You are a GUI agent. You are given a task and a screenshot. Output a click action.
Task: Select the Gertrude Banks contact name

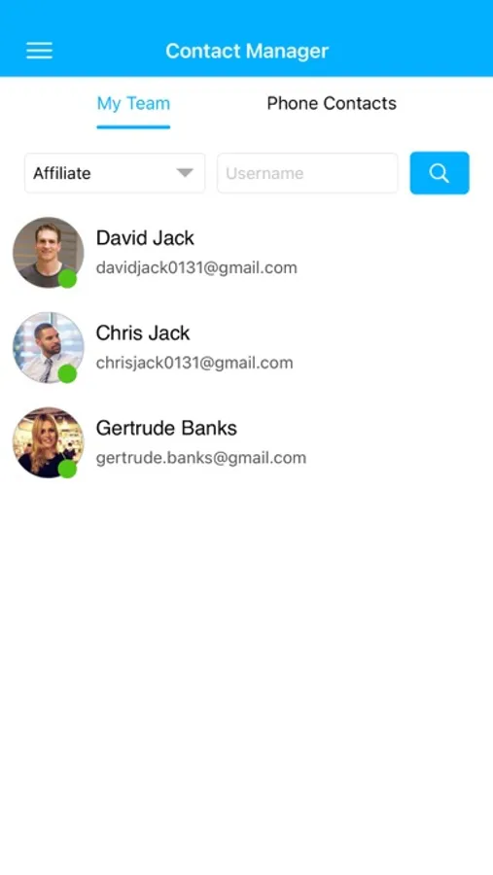166,428
